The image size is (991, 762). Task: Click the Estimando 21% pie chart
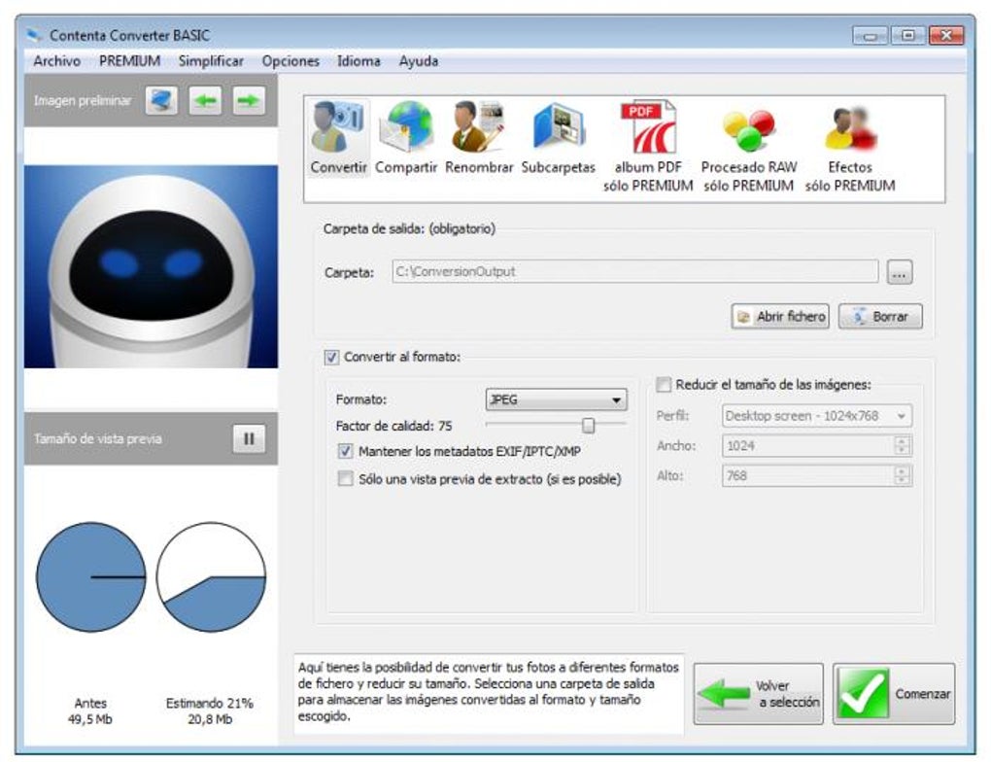(x=211, y=576)
